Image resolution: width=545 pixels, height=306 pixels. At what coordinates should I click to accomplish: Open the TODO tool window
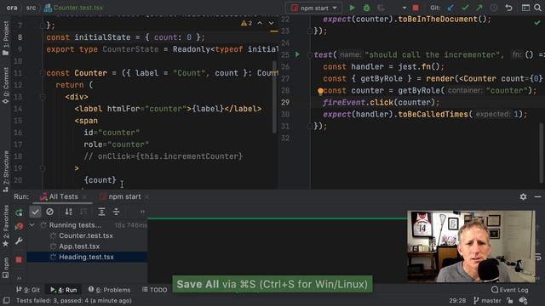point(155,290)
